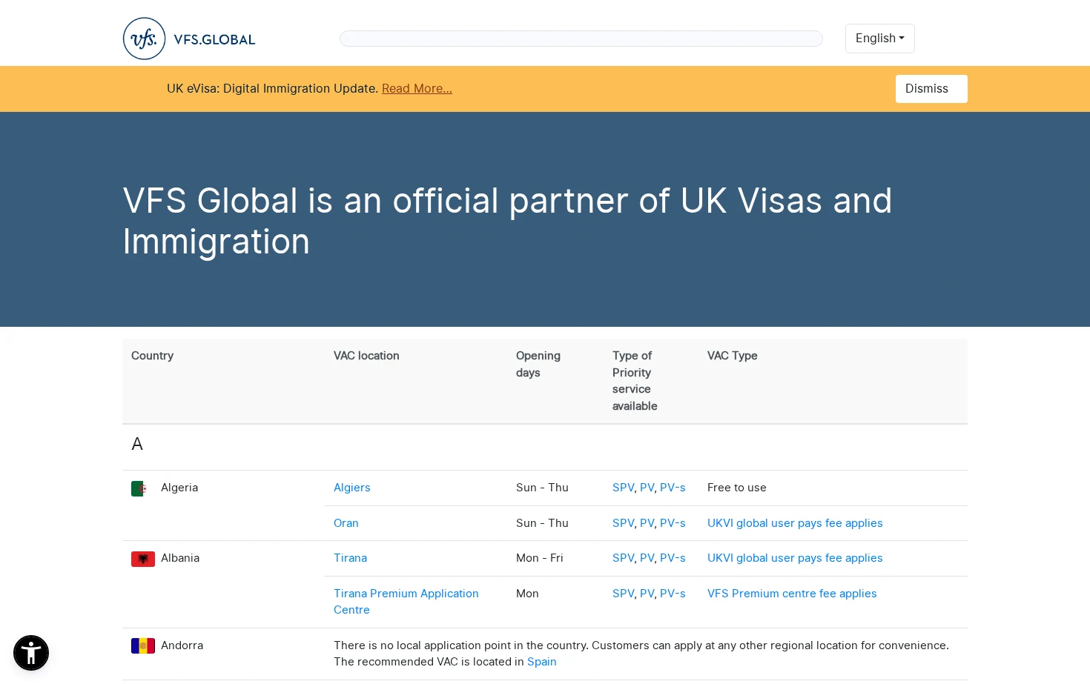Click PV-s link in Oran row
The height and width of the screenshot is (684, 1090).
point(673,523)
